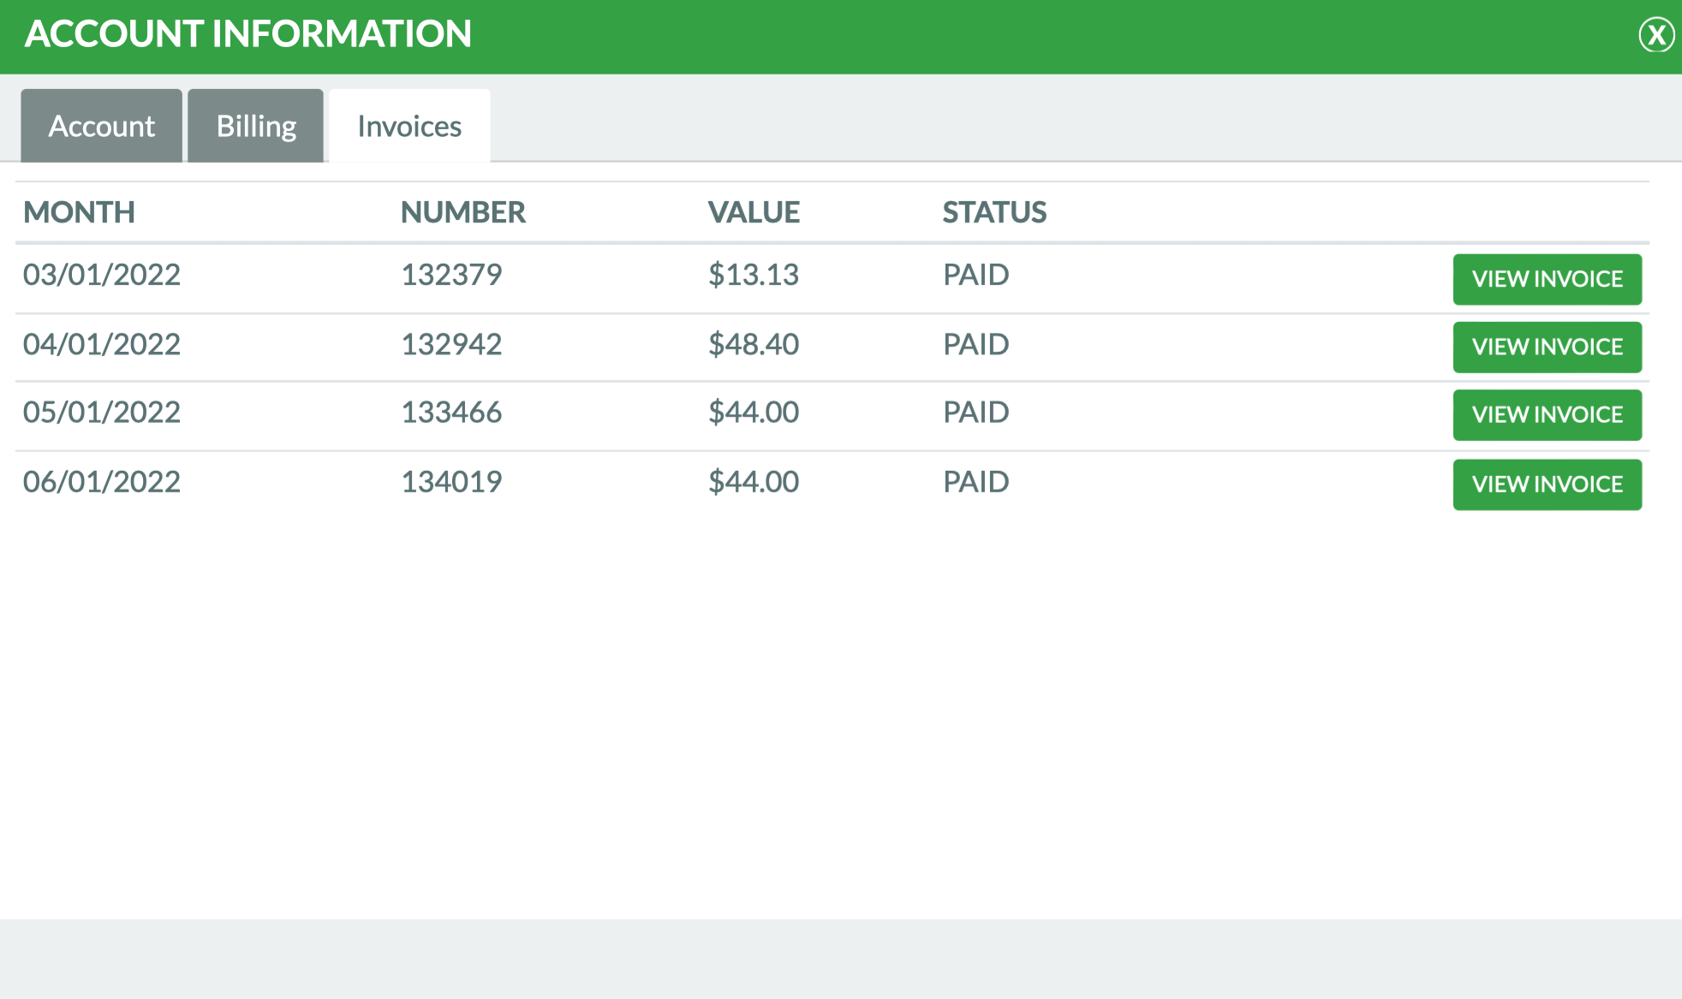Click PAID status for 06/01/2022 row
This screenshot has height=999, width=1682.
[x=976, y=482]
